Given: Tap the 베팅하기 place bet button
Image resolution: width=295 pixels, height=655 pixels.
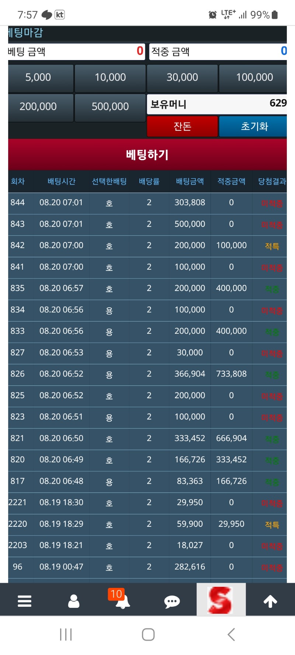Looking at the screenshot, I should pos(147,155).
